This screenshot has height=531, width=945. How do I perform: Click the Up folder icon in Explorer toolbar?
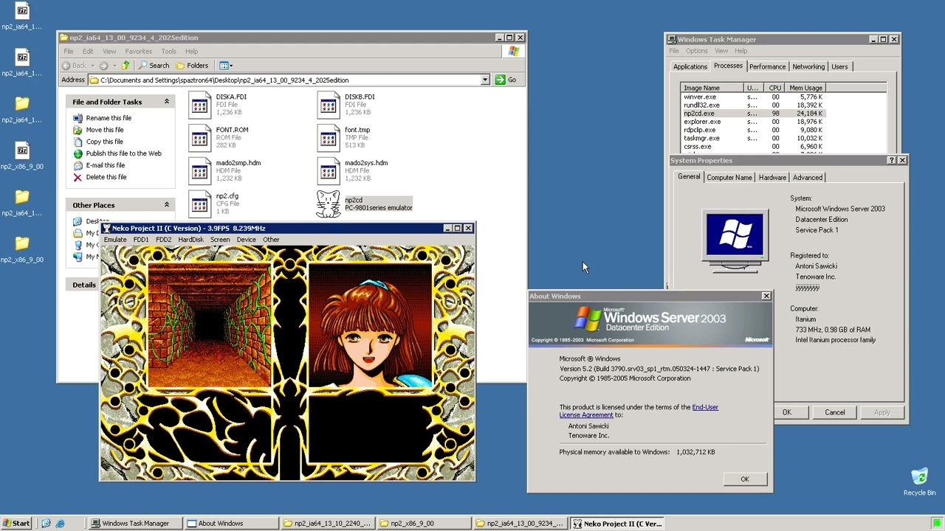[x=125, y=66]
